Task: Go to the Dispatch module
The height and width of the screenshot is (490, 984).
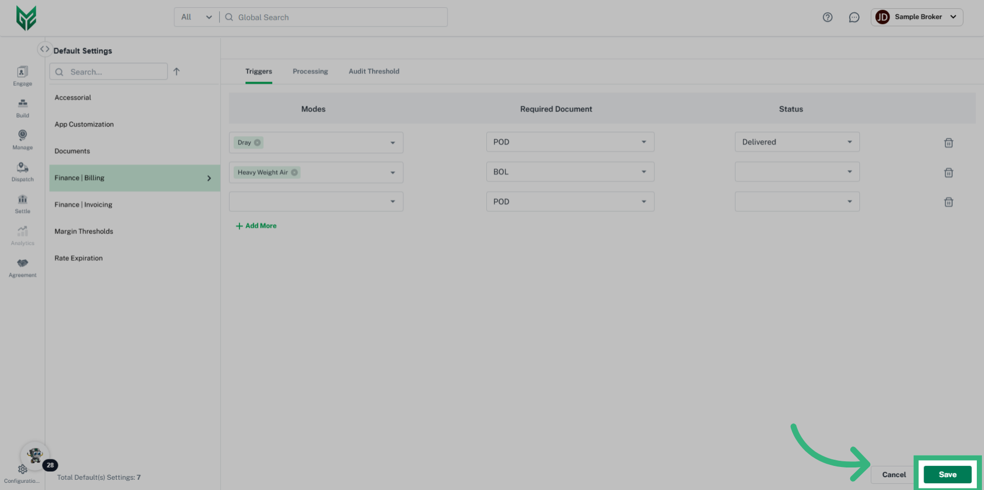Action: (23, 172)
